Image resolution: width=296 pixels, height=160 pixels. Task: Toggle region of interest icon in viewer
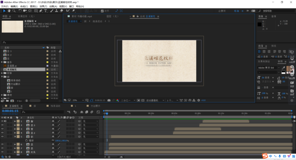tap(139, 100)
